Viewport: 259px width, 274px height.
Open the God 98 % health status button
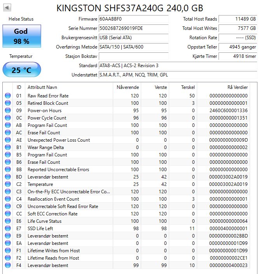click(22, 36)
